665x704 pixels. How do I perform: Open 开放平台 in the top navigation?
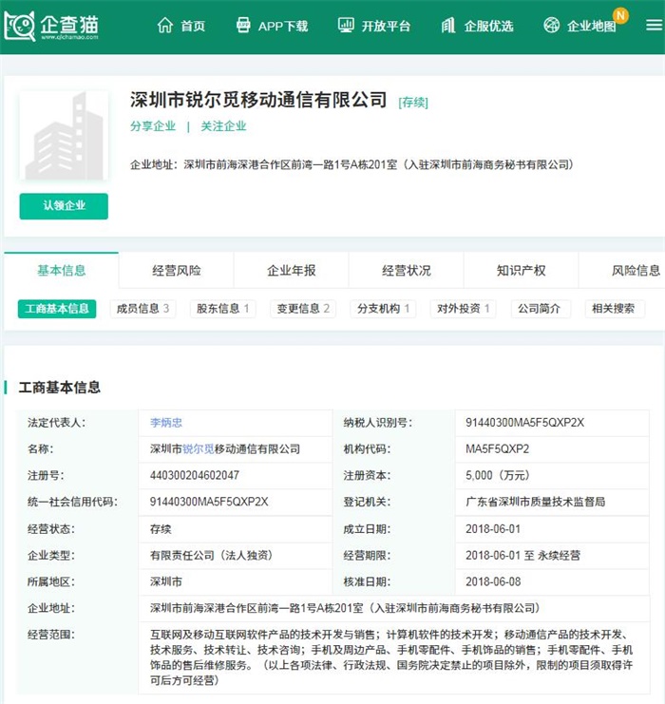(x=386, y=26)
